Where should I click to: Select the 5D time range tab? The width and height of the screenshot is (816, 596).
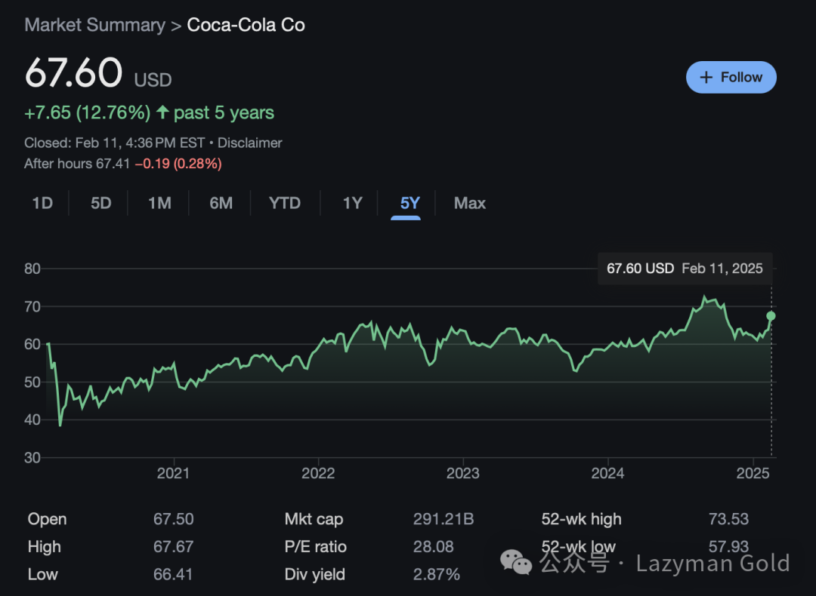pyautogui.click(x=101, y=203)
